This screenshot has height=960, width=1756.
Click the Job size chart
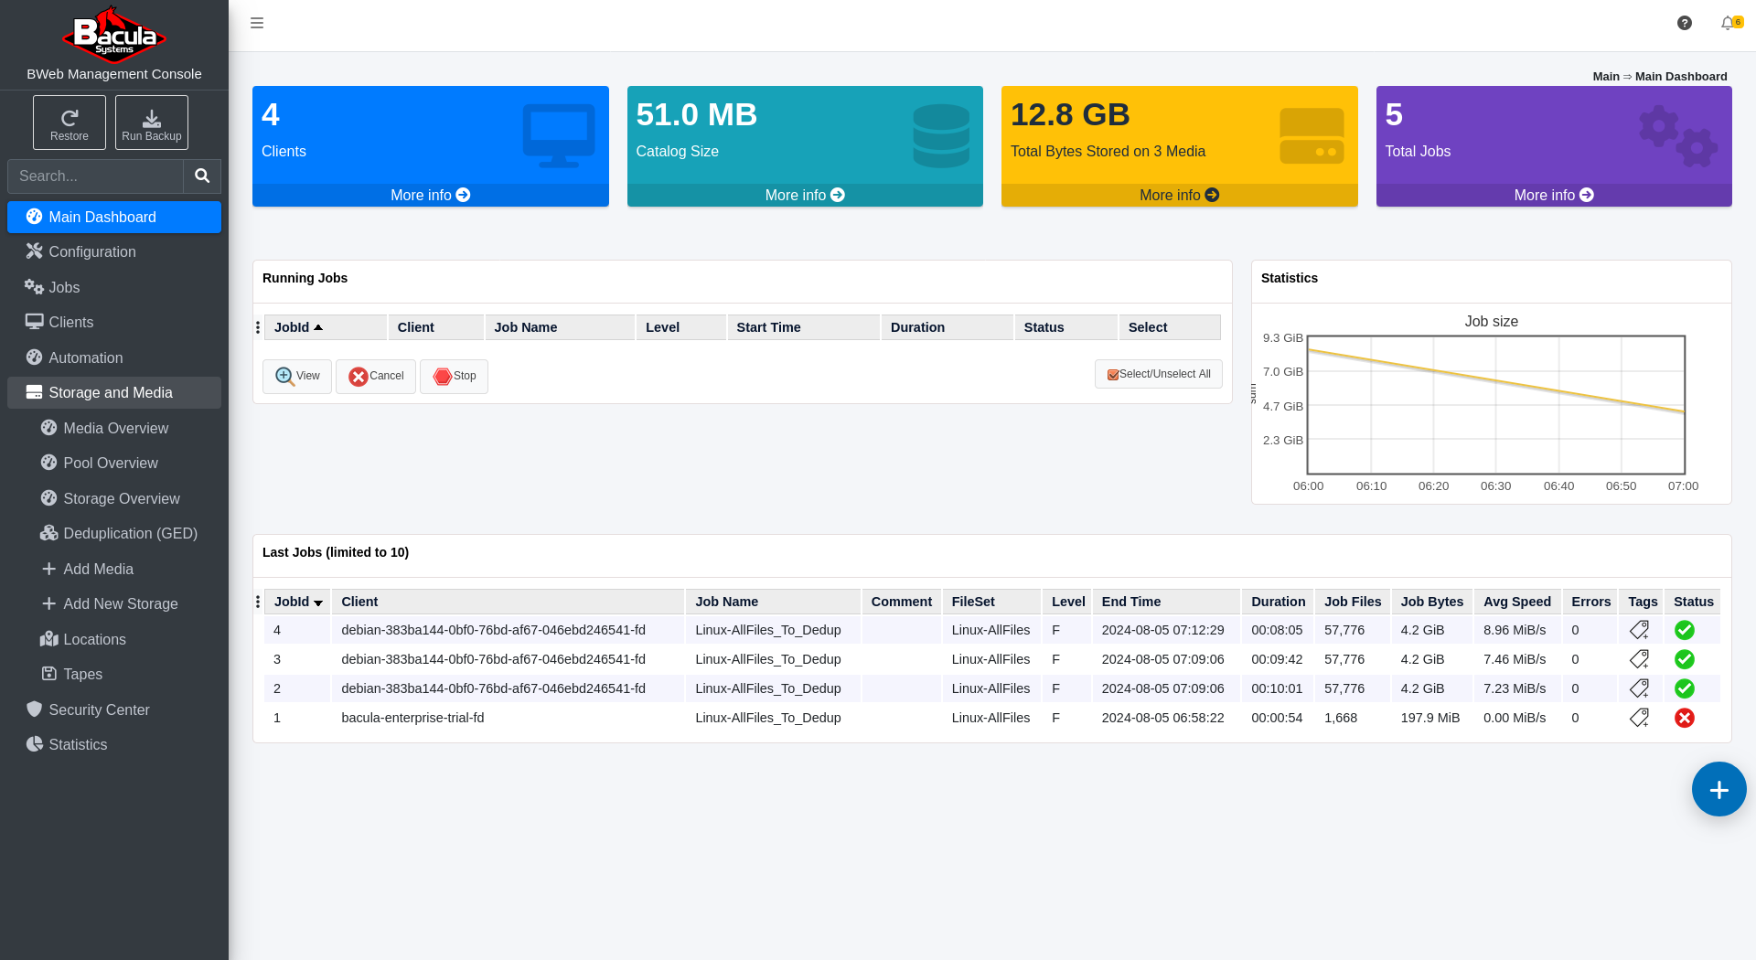1496,405
